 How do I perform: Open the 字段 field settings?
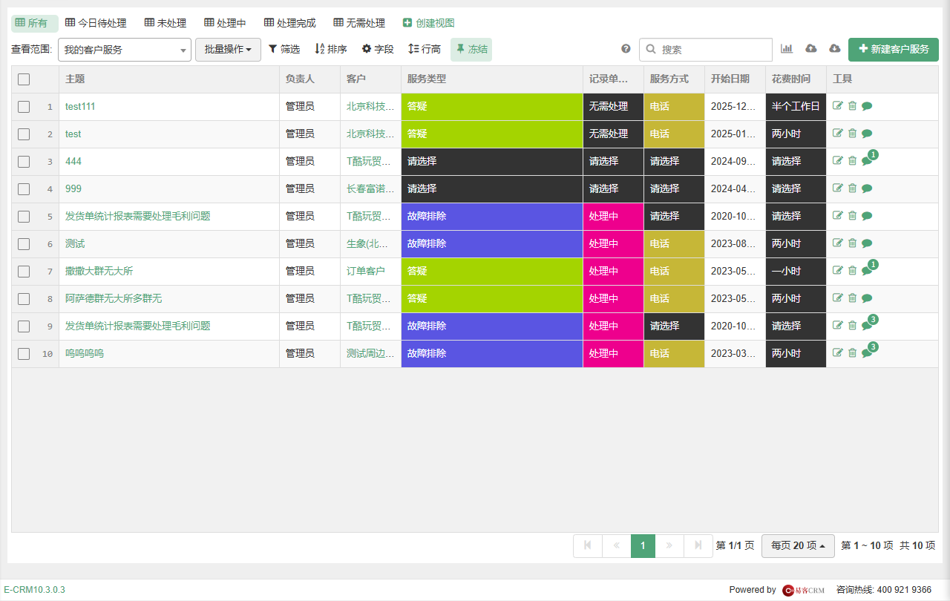coord(378,49)
